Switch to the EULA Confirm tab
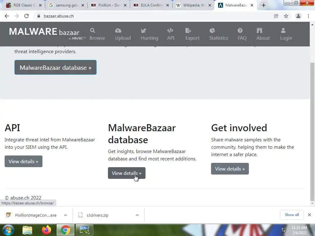 point(151,5)
